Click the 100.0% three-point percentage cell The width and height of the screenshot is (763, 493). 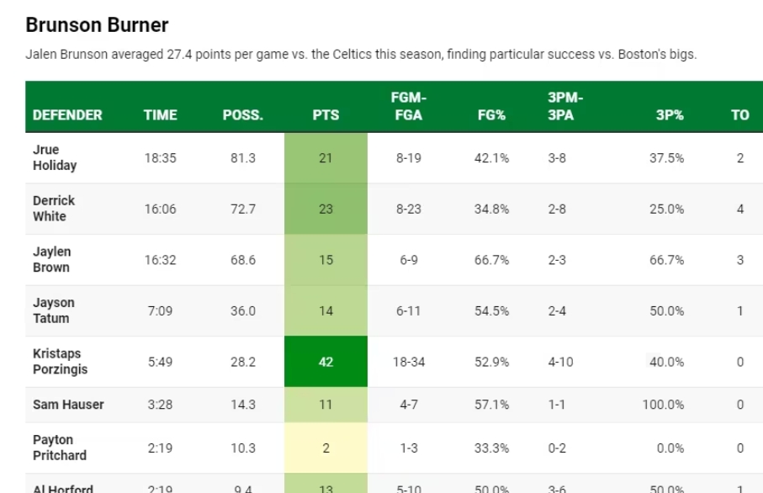click(663, 405)
